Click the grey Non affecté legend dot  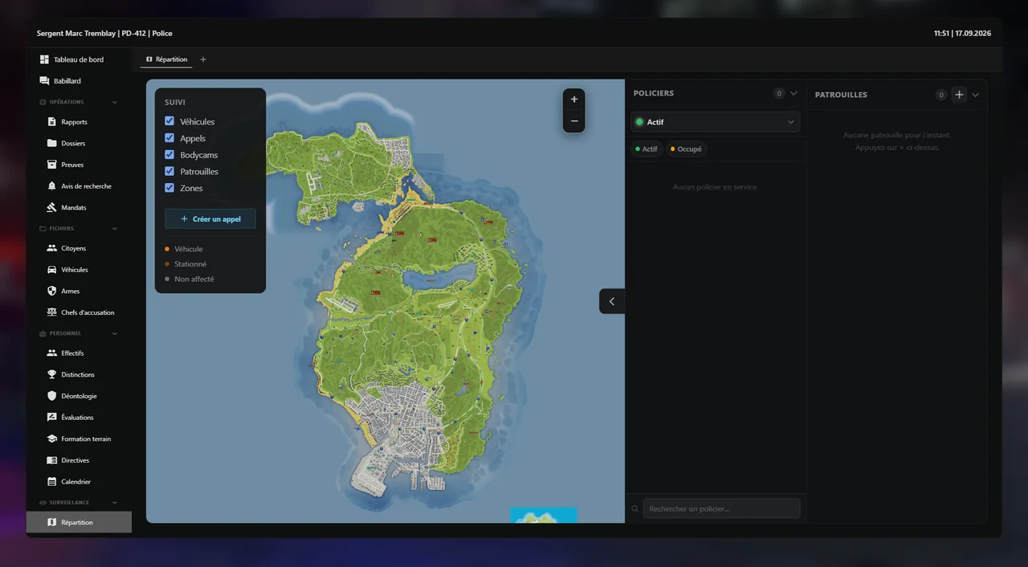coord(167,279)
